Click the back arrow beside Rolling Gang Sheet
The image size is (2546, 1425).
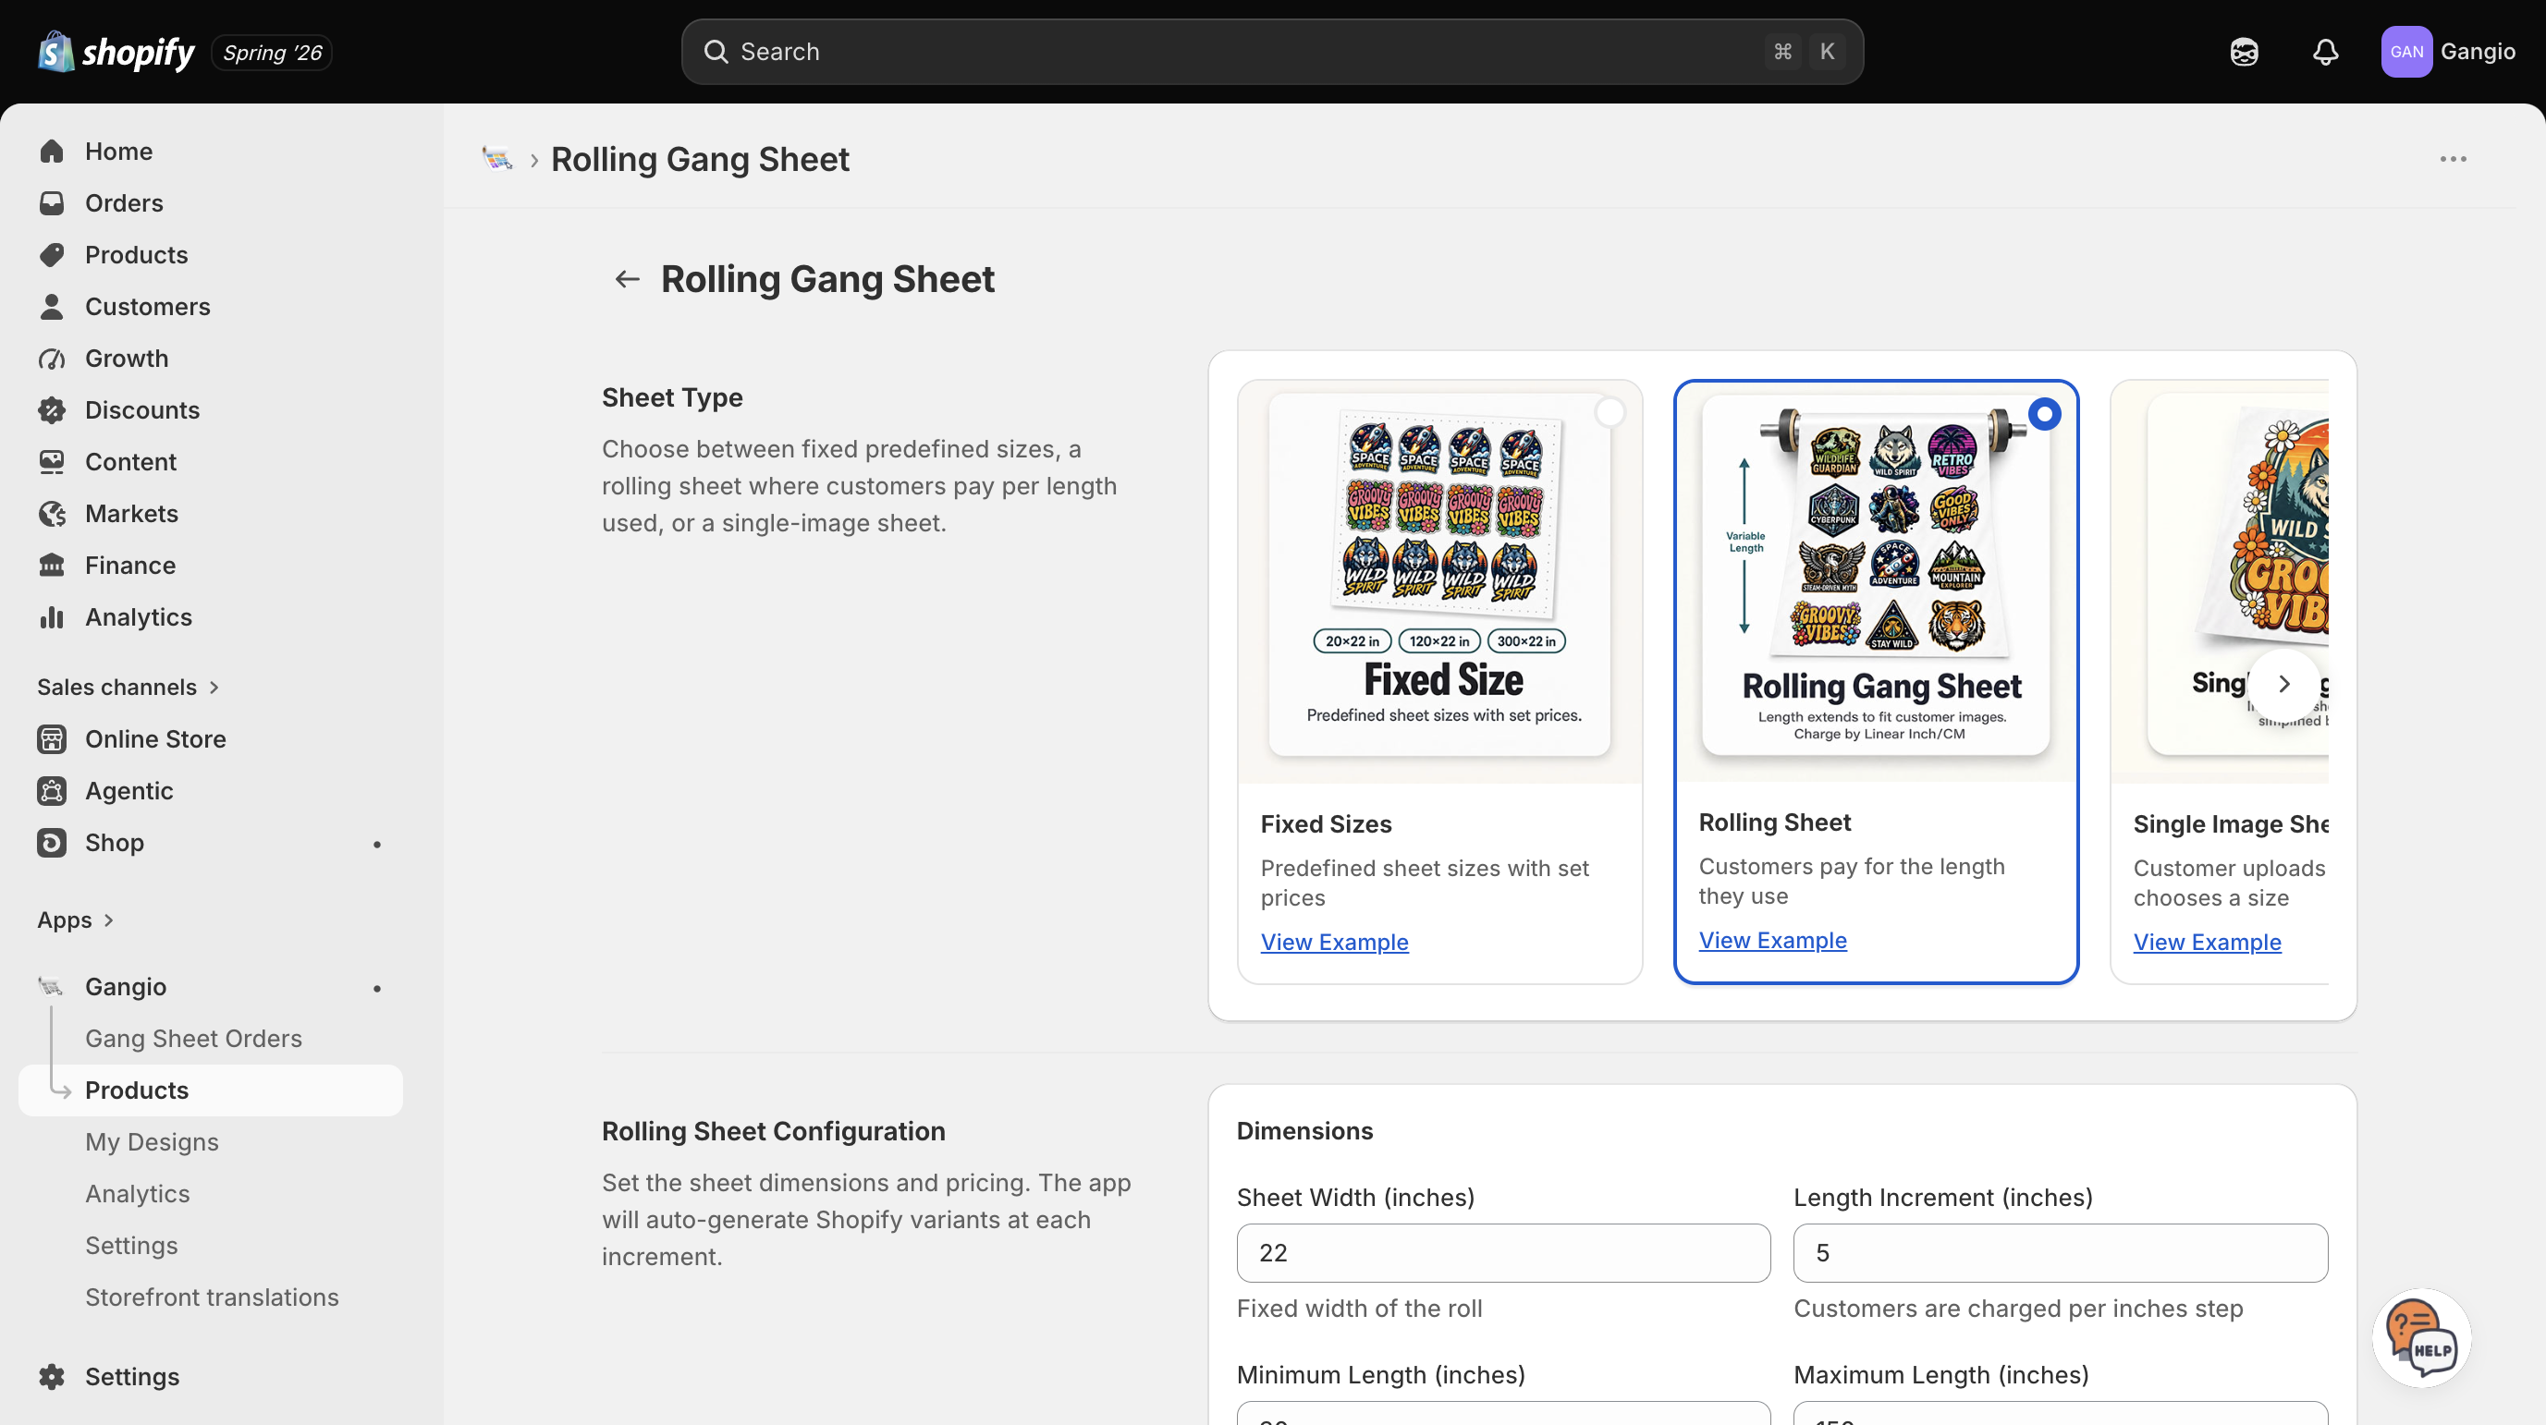pos(627,279)
